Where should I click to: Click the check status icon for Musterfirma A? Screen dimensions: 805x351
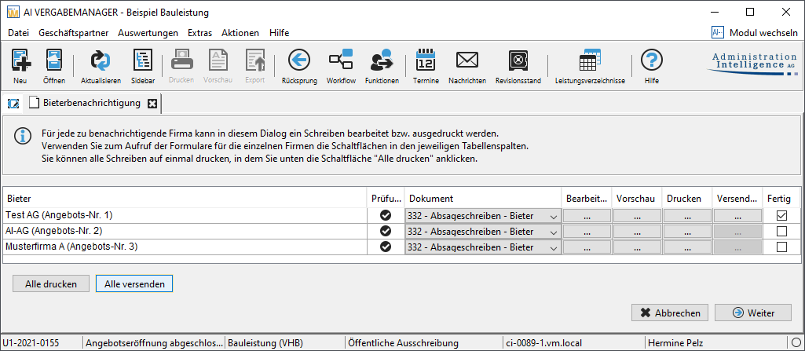point(385,247)
